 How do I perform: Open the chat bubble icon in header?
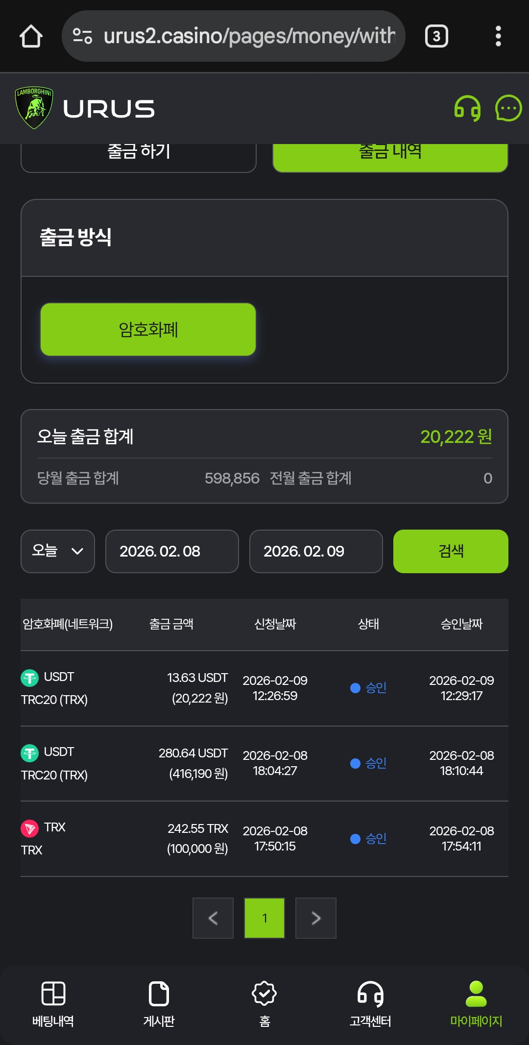click(x=508, y=108)
